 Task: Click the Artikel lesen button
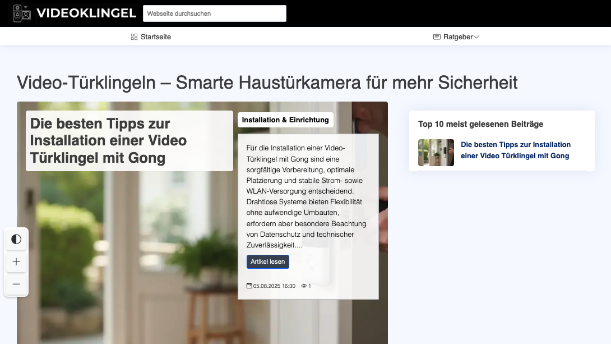pyautogui.click(x=267, y=262)
